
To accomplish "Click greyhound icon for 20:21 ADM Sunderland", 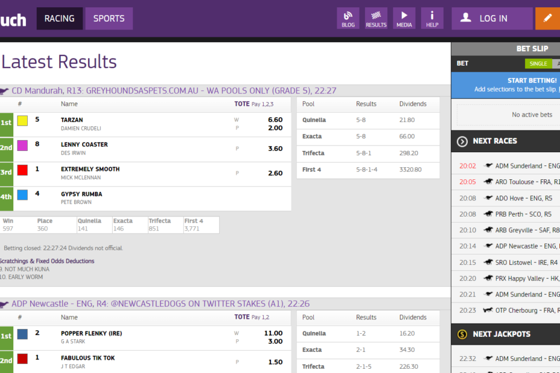I will (488, 294).
